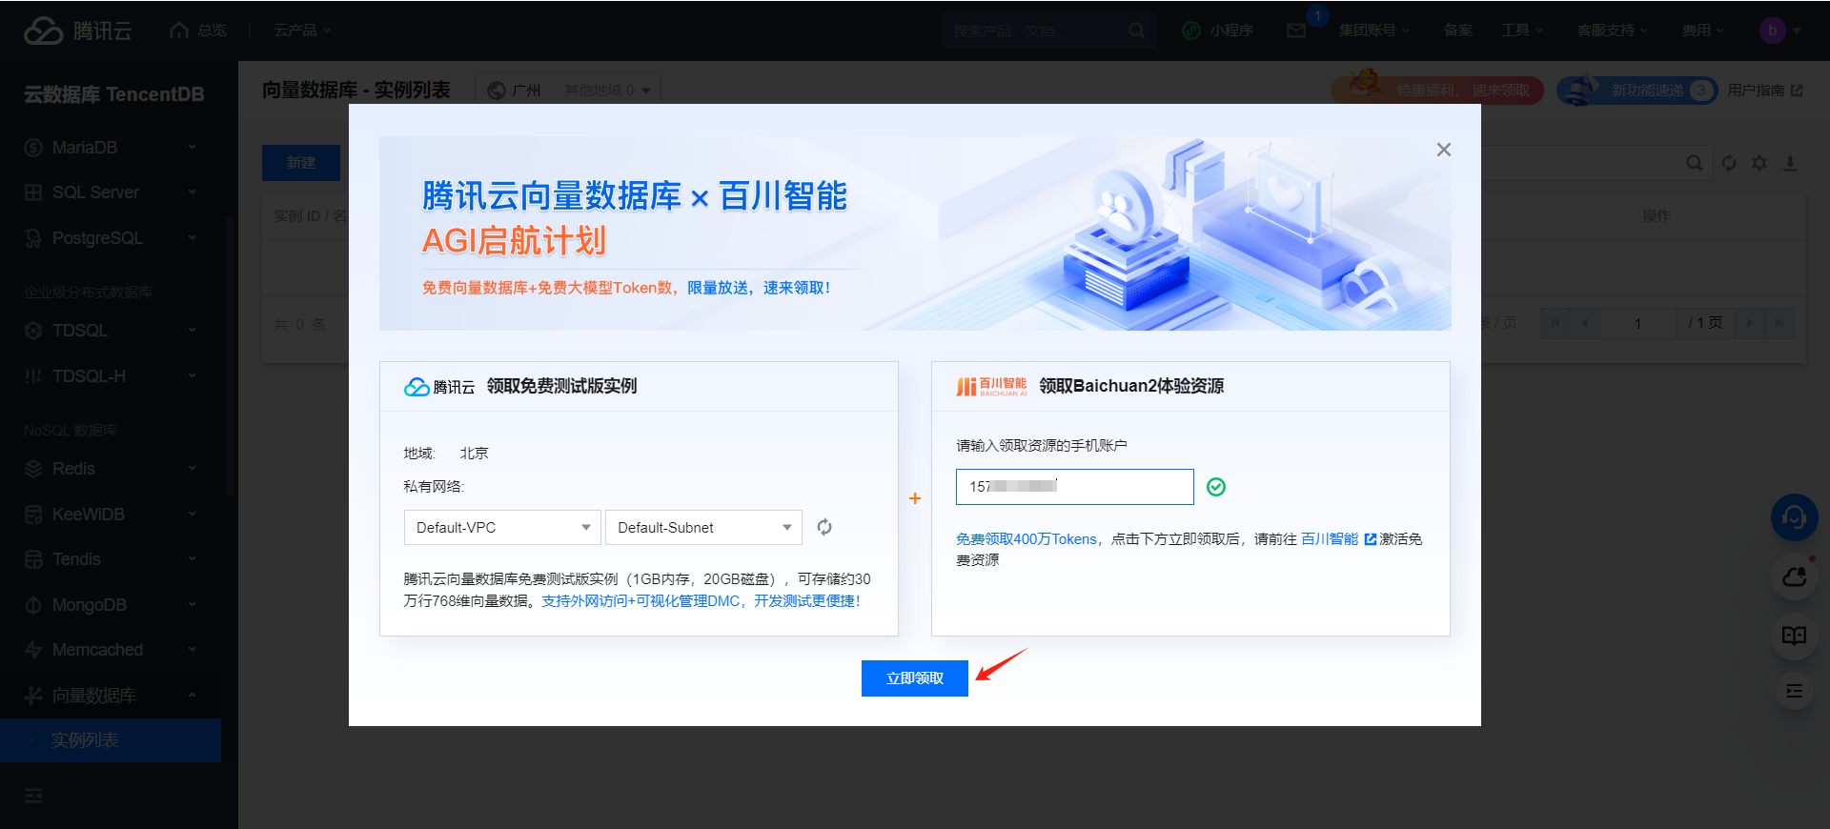The image size is (1830, 829).
Task: Click the top search magnifier icon
Action: click(1136, 30)
